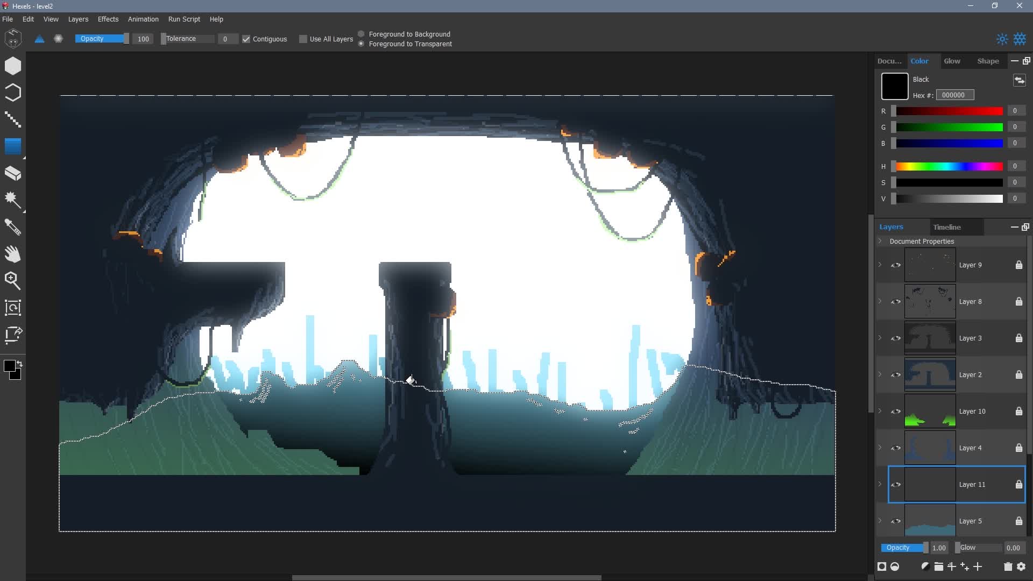
Task: Click the Hue slider bar
Action: coord(949,166)
